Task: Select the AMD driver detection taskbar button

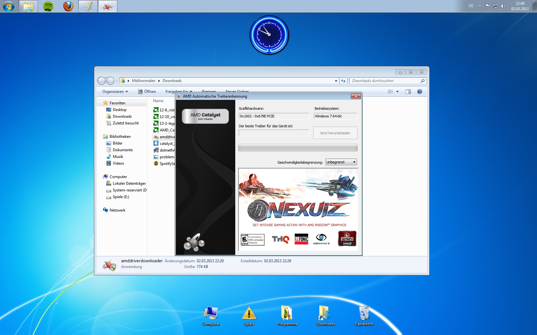Action: tap(108, 6)
